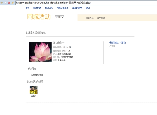This screenshot has width=157, height=115.
Task: Switch to 我的同城 tab in banner
Action: (x=101, y=18)
